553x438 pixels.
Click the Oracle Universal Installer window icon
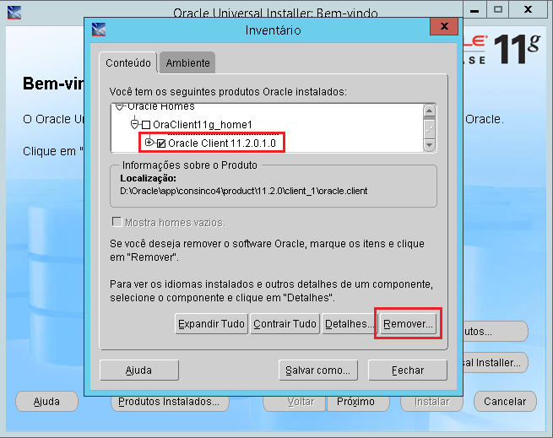14,13
